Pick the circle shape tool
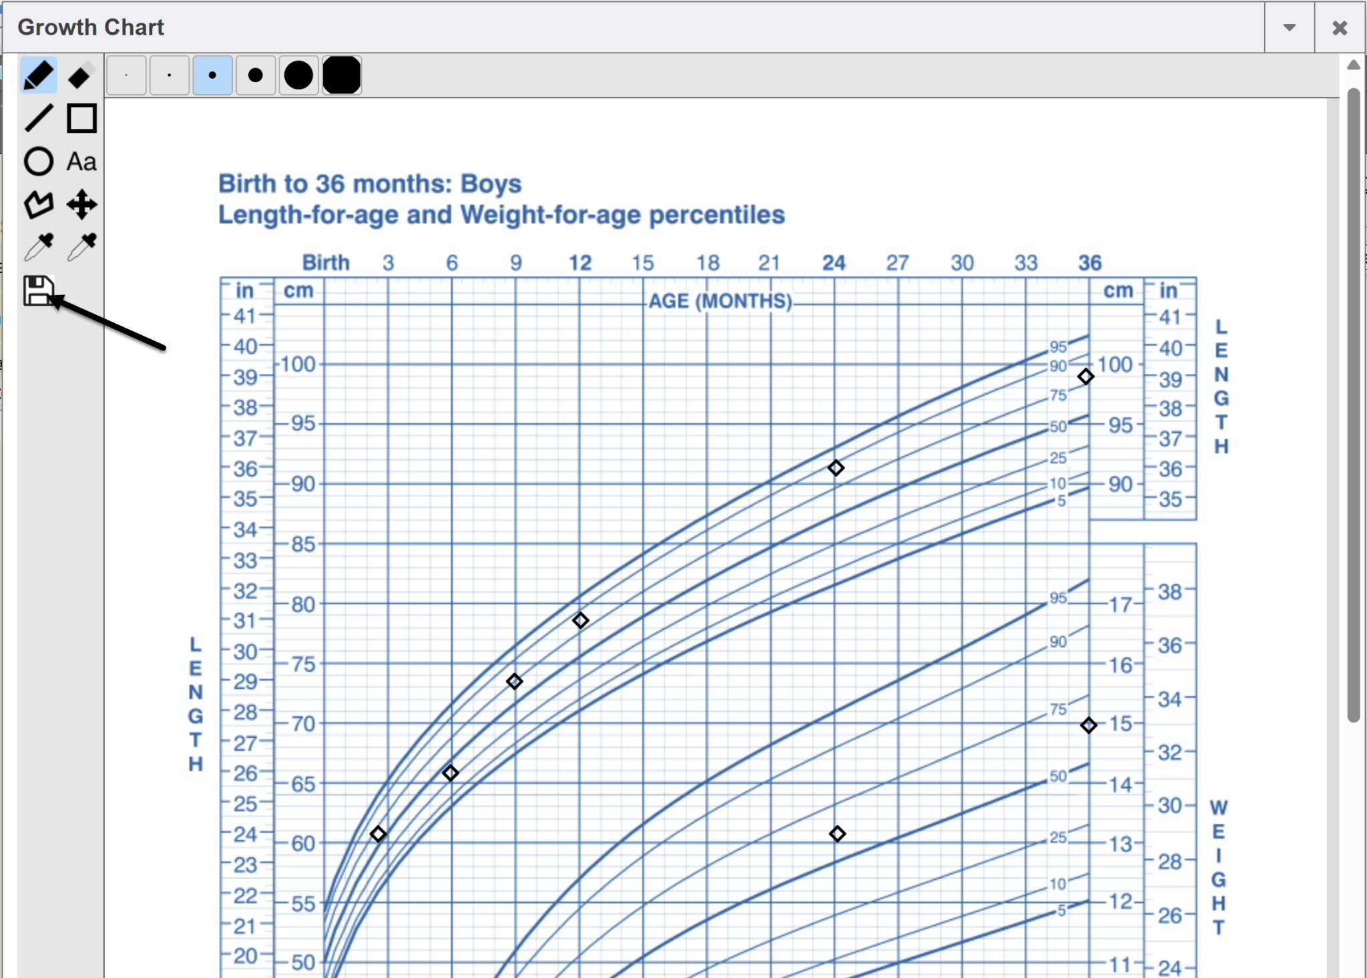 click(39, 162)
